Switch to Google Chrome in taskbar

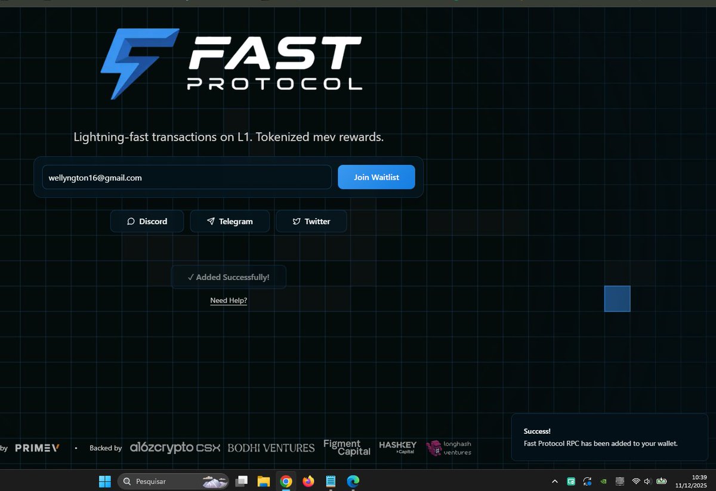click(286, 481)
